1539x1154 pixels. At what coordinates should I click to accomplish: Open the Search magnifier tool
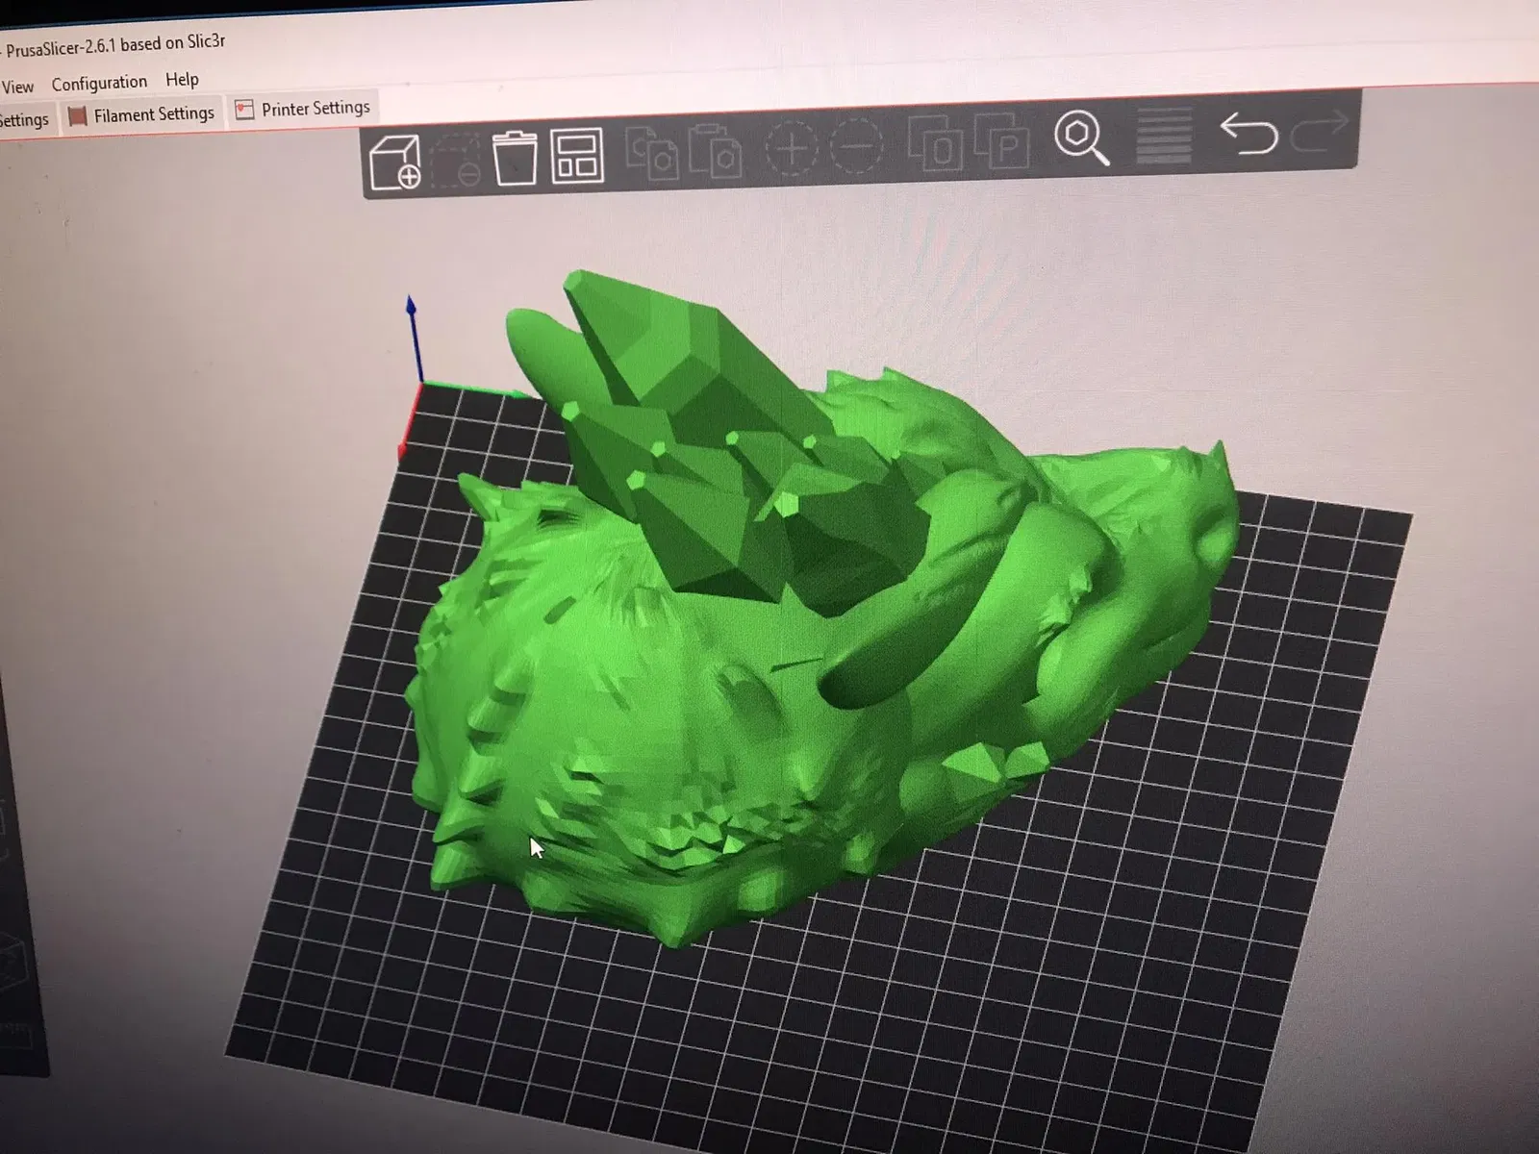coord(1082,139)
